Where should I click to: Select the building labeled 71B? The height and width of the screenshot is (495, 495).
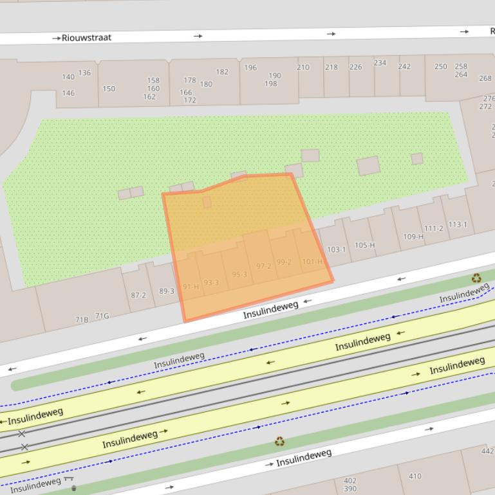[x=82, y=319]
